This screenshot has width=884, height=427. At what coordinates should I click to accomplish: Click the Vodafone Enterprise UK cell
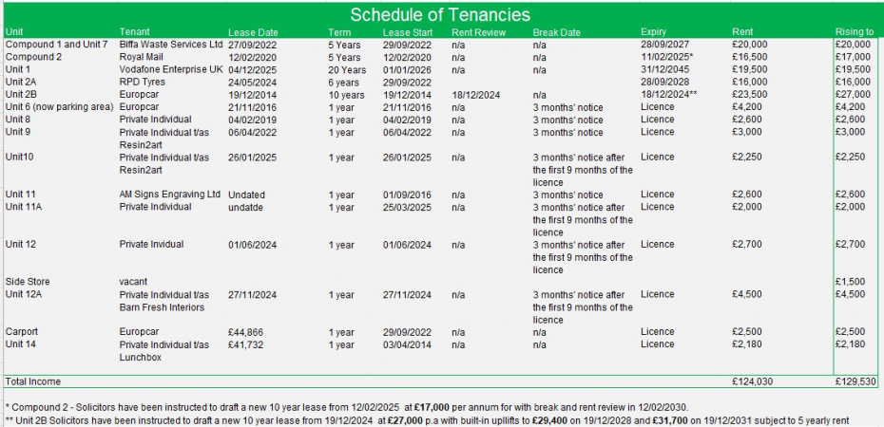(x=171, y=70)
